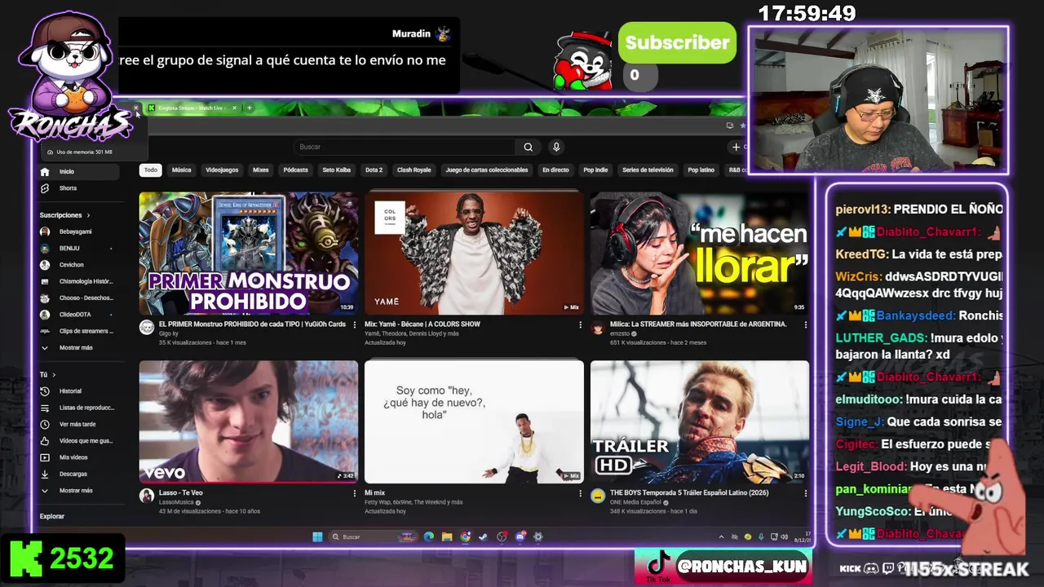Click the Bebayagami channel avatar
Screen dimensions: 1044x587
pyautogui.click(x=45, y=232)
